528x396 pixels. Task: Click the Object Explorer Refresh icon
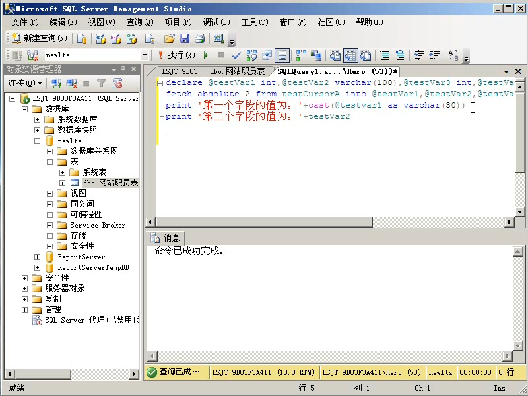(117, 83)
